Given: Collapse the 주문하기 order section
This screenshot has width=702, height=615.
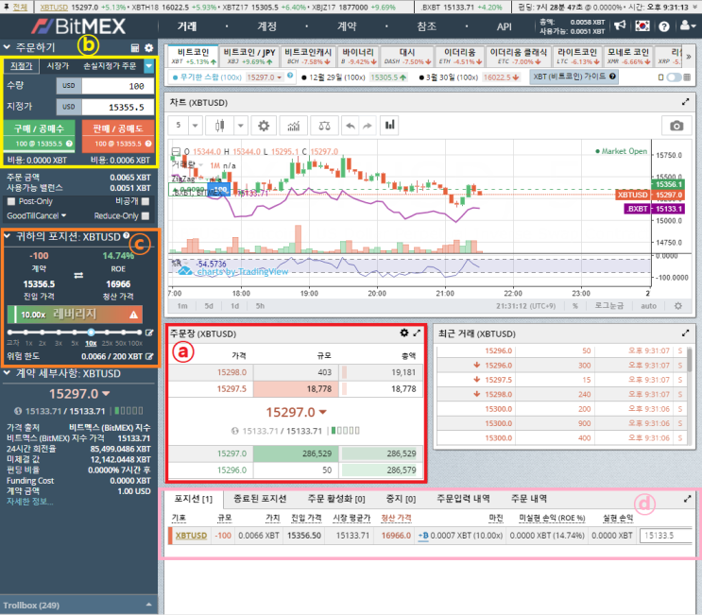Looking at the screenshot, I should pyautogui.click(x=7, y=46).
